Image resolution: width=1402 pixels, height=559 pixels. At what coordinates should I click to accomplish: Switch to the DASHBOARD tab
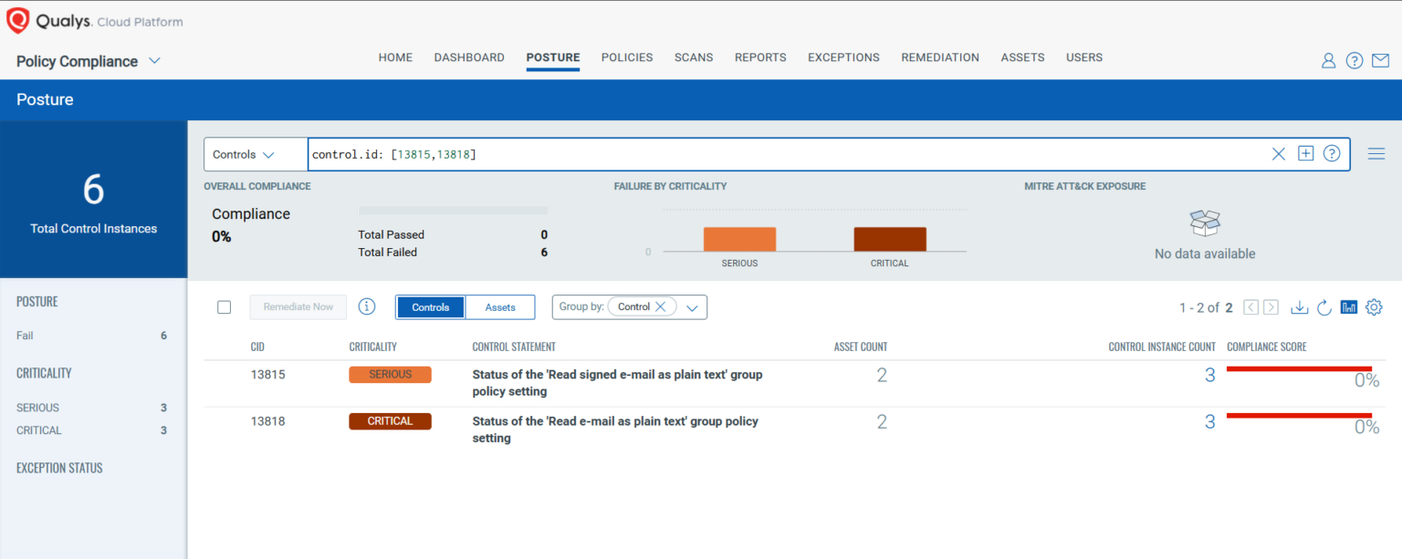click(x=469, y=57)
